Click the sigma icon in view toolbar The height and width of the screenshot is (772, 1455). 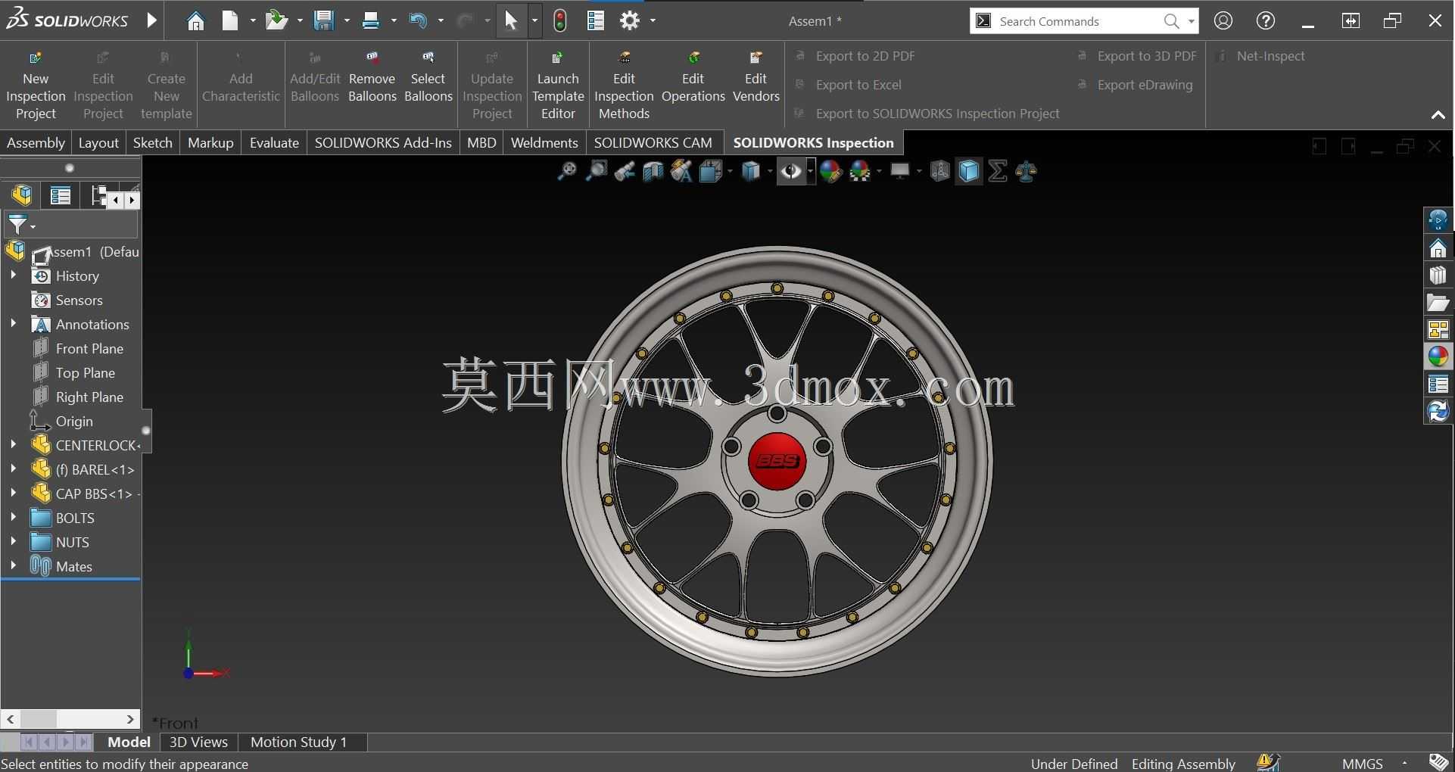tap(998, 172)
